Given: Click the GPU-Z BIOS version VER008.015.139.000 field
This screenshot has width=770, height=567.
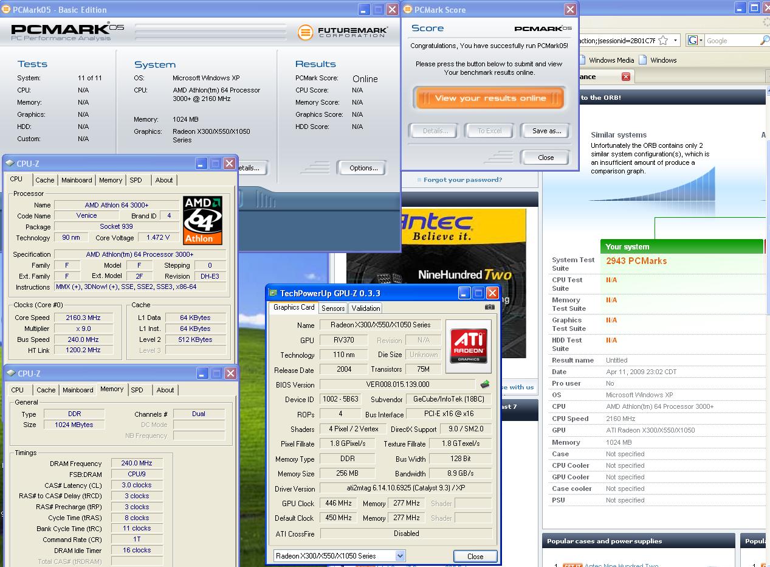Looking at the screenshot, I should click(397, 384).
